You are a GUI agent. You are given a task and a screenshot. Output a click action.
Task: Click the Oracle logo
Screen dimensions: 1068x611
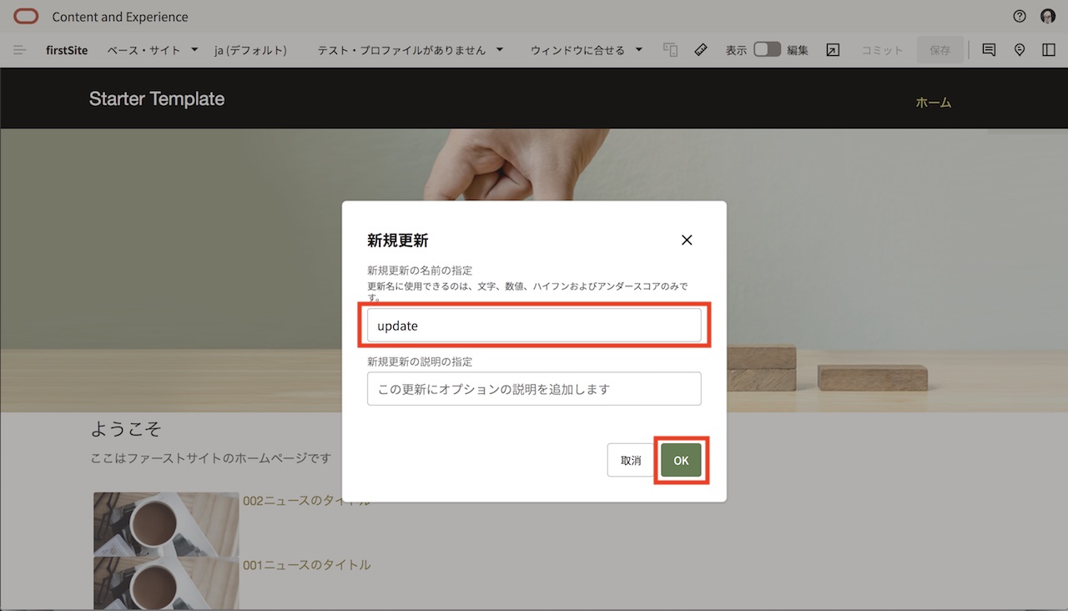(24, 16)
